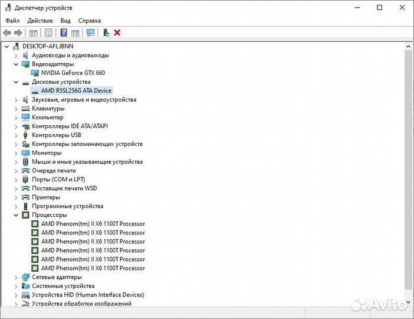The image size is (414, 319).
Task: Expand the Клавиатуры category arrow
Action: point(16,109)
